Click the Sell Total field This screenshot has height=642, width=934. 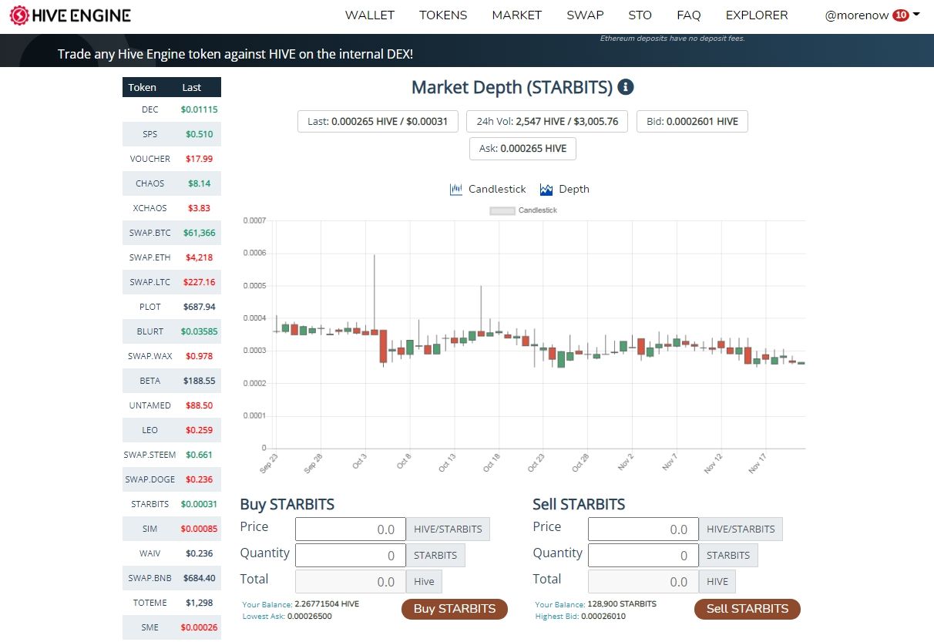(x=643, y=582)
